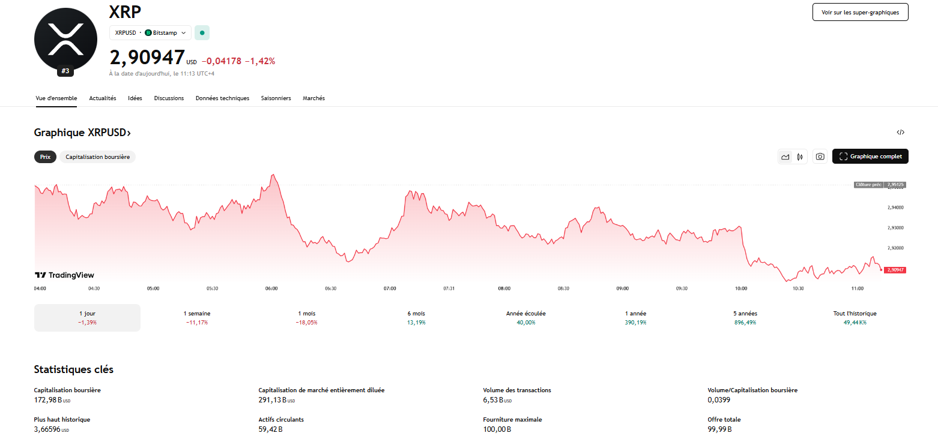Switch chart to Capitalisation boursière
Image resolution: width=938 pixels, height=439 pixels.
(x=98, y=157)
